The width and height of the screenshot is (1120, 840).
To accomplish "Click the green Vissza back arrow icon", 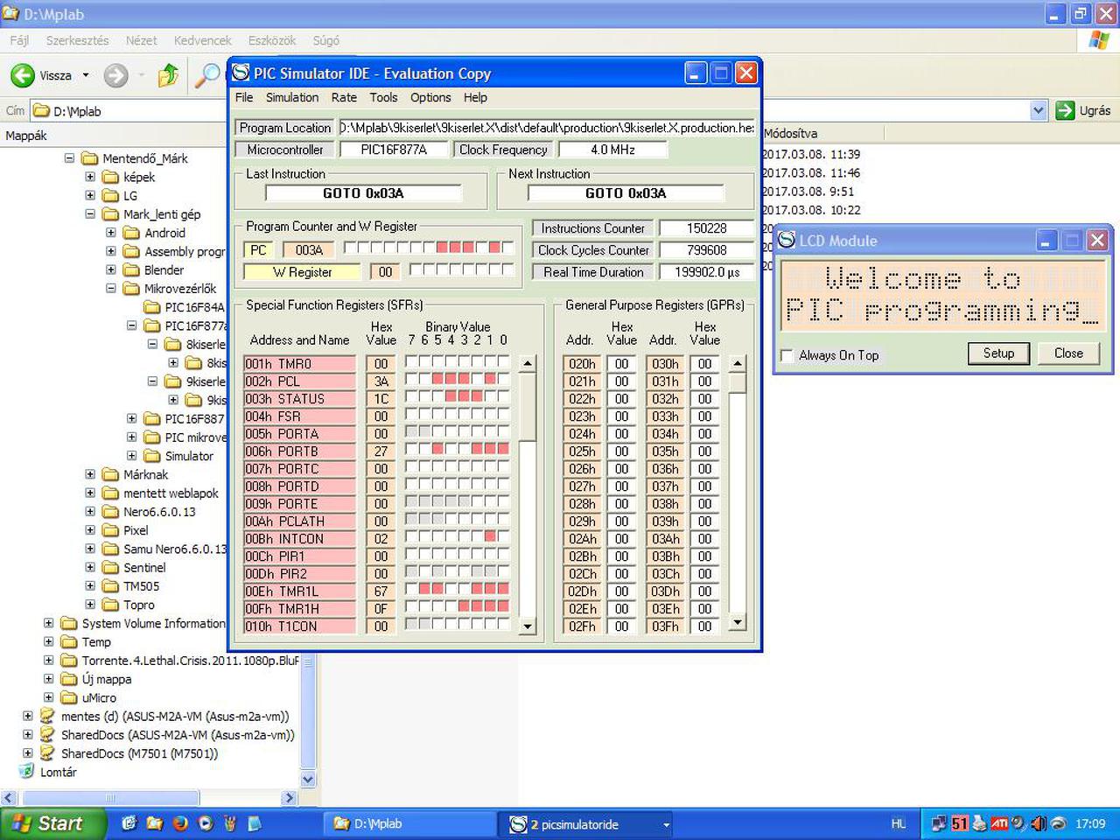I will [23, 76].
